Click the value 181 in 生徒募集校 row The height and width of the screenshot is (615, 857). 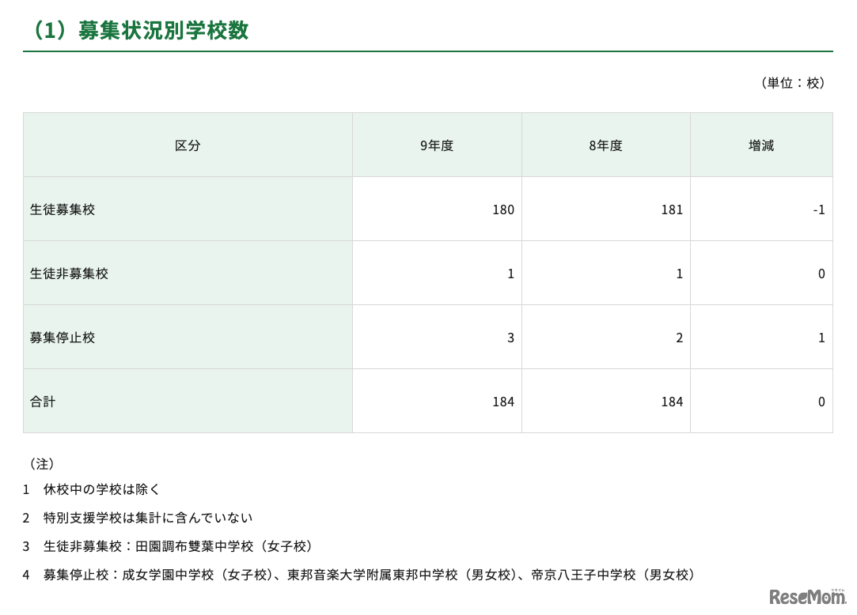click(x=673, y=209)
